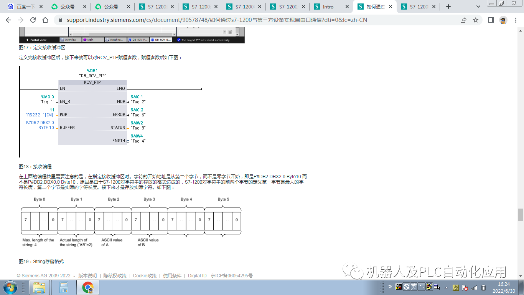Open the network signal tray icon
Image resolution: width=524 pixels, height=295 pixels.
click(x=475, y=287)
